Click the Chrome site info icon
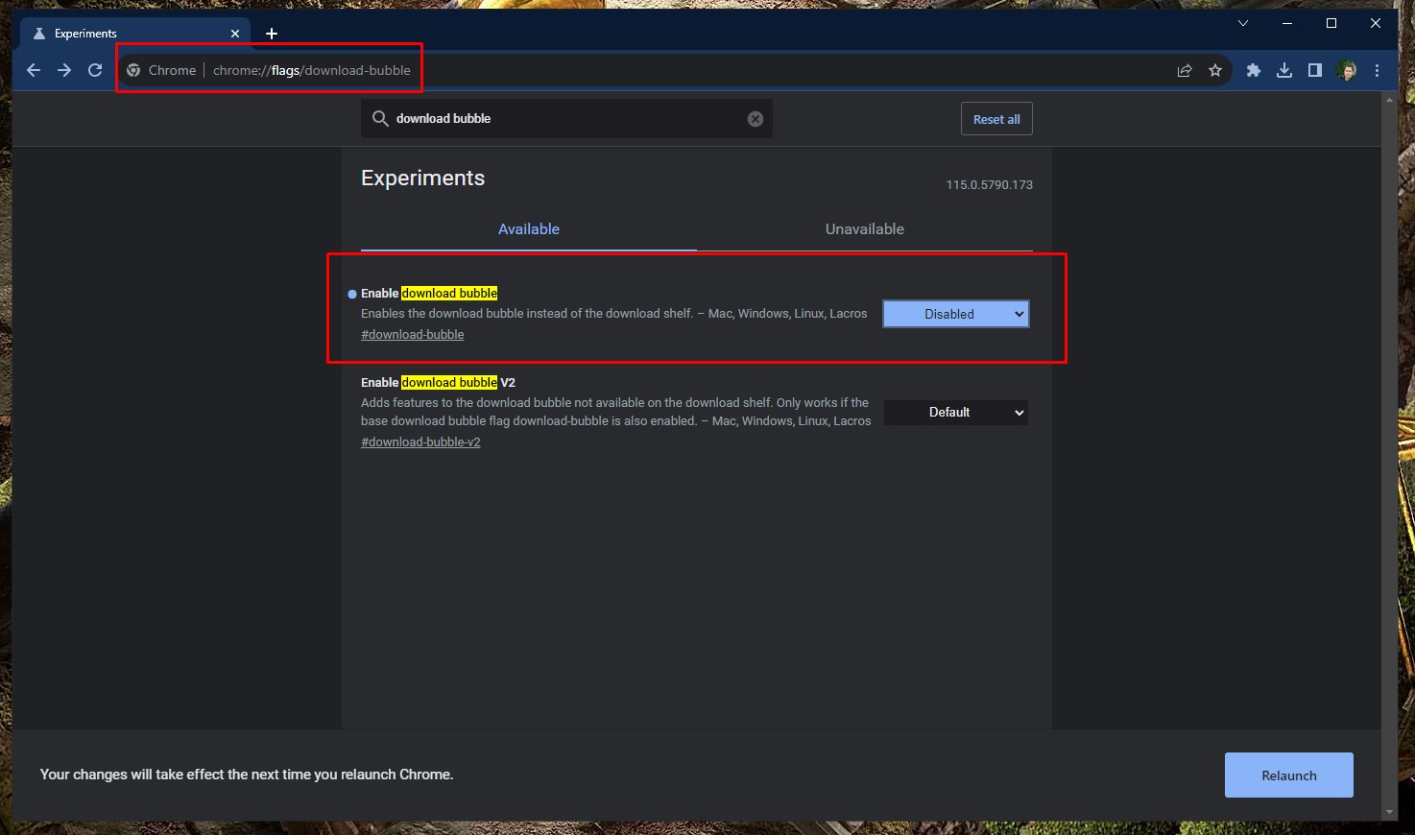 pyautogui.click(x=134, y=70)
